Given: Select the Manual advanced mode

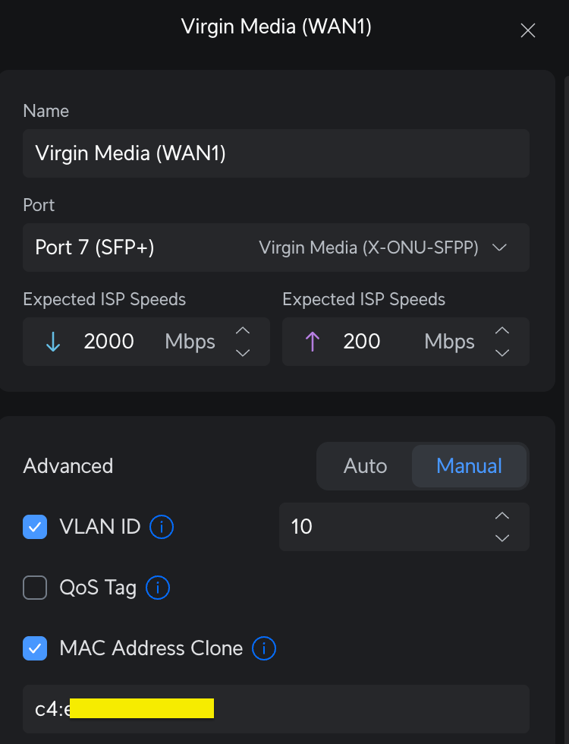Looking at the screenshot, I should [470, 465].
